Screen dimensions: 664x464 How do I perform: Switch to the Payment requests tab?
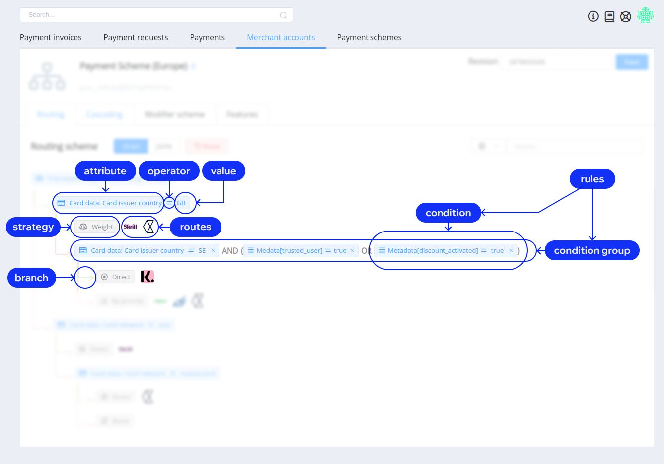tap(136, 37)
